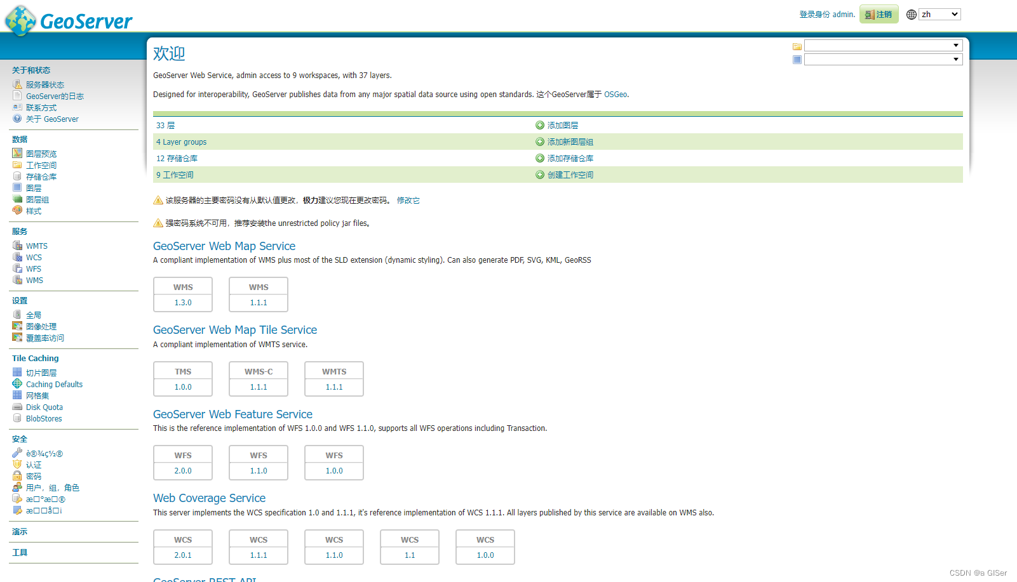Click the 存储仓库 database icon in sidebar
1017x582 pixels.
pyautogui.click(x=17, y=176)
